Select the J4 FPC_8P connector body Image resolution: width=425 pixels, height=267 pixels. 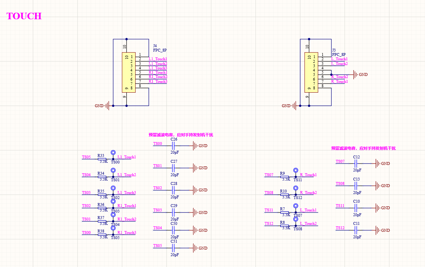[x=128, y=72]
